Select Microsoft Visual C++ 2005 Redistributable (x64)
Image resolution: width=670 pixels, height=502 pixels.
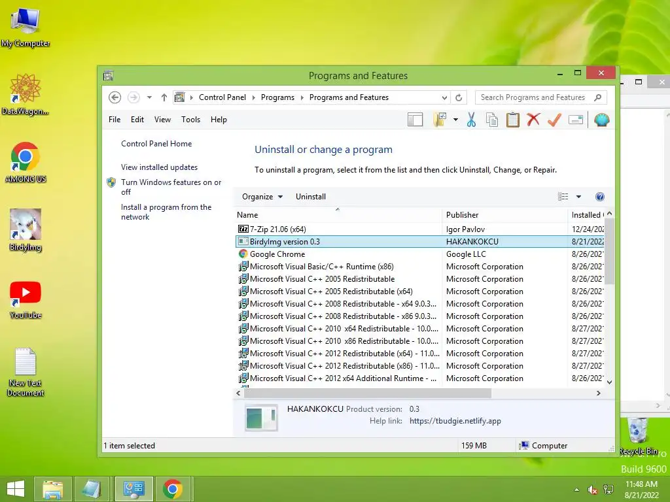(420, 291)
